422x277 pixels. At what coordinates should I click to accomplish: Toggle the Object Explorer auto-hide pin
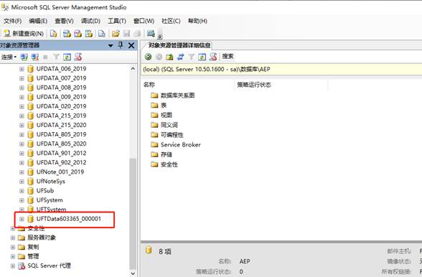coord(121,45)
